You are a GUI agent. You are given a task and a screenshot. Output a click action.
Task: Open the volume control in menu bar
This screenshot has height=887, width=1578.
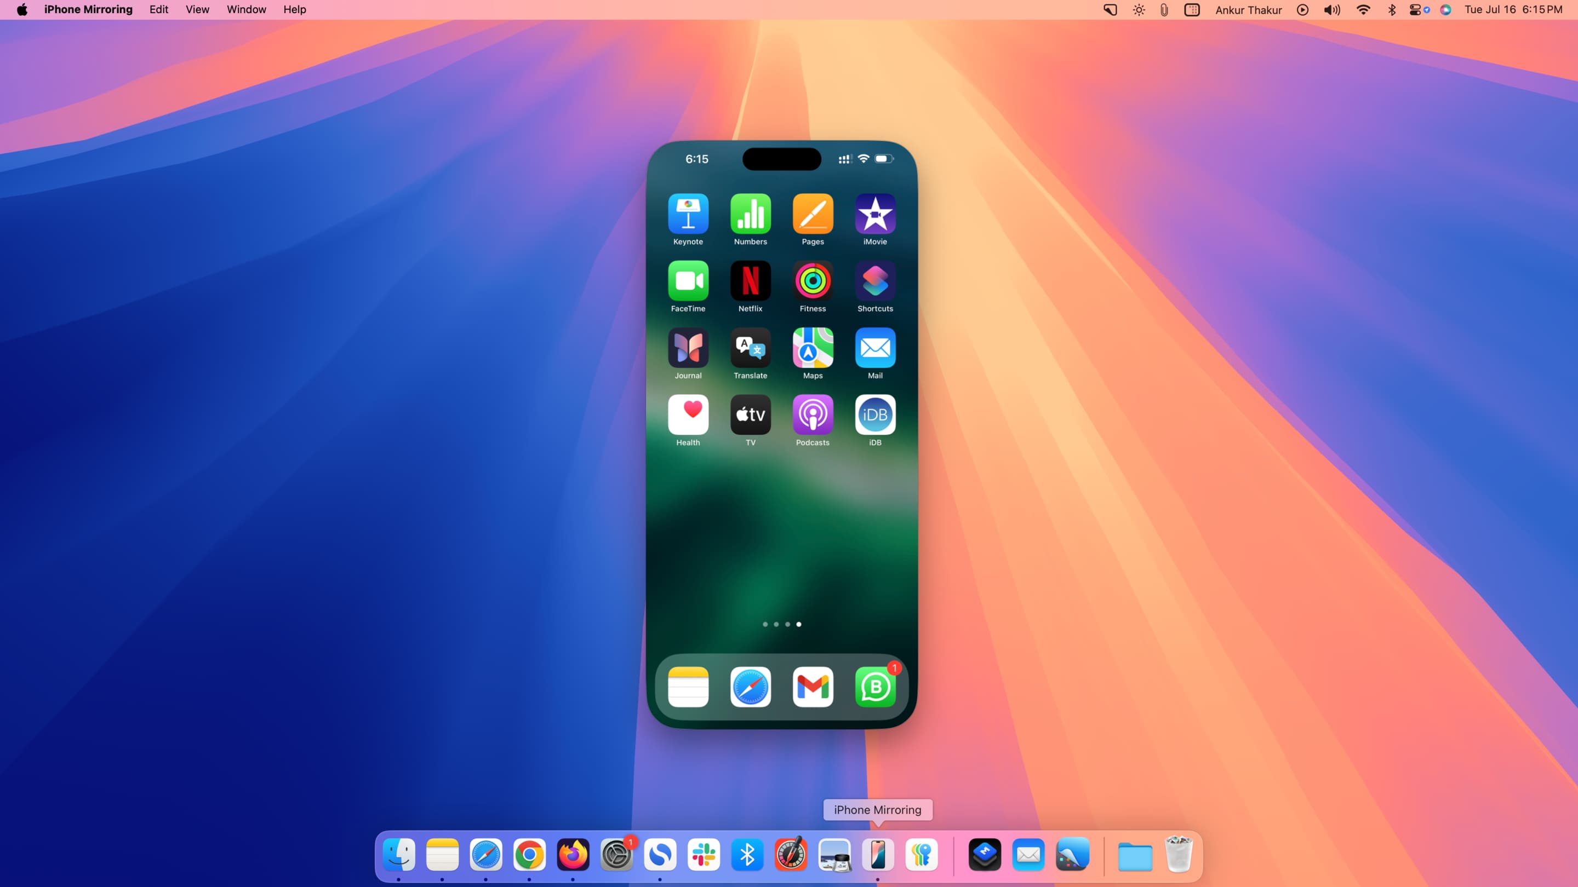pos(1332,10)
